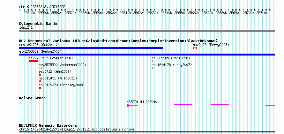Click the 25560k ruler position
The width and height of the screenshot is (284, 134).
(x=57, y=13)
